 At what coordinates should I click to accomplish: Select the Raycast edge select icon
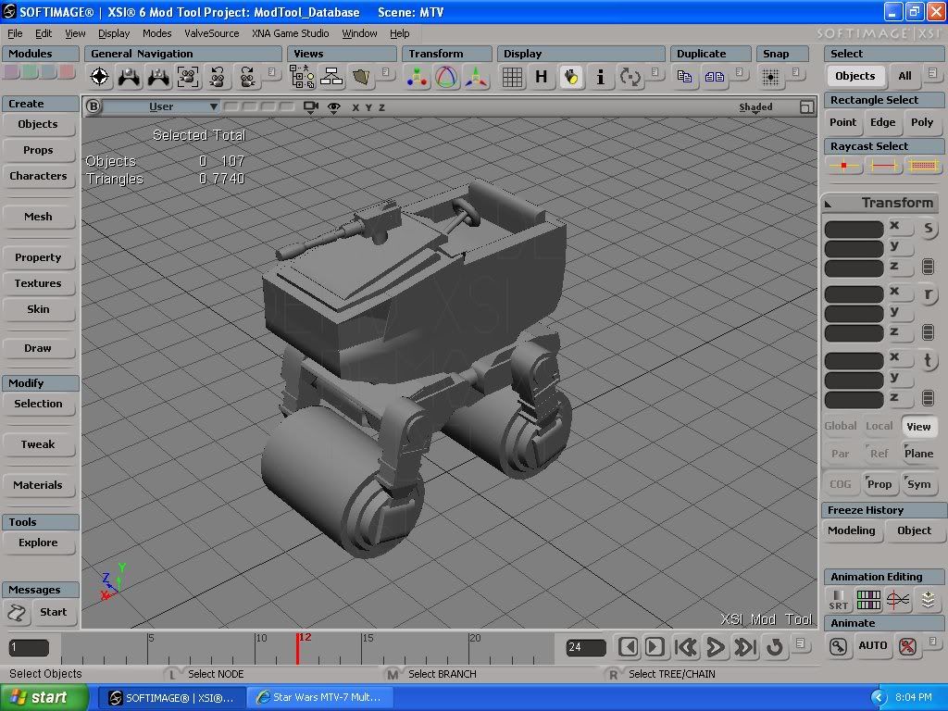coord(883,165)
